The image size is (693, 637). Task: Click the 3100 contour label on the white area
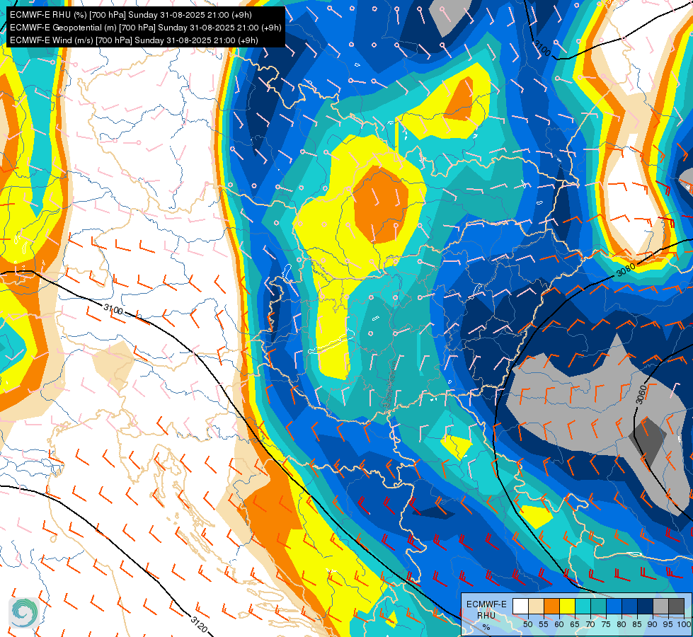pyautogui.click(x=113, y=309)
